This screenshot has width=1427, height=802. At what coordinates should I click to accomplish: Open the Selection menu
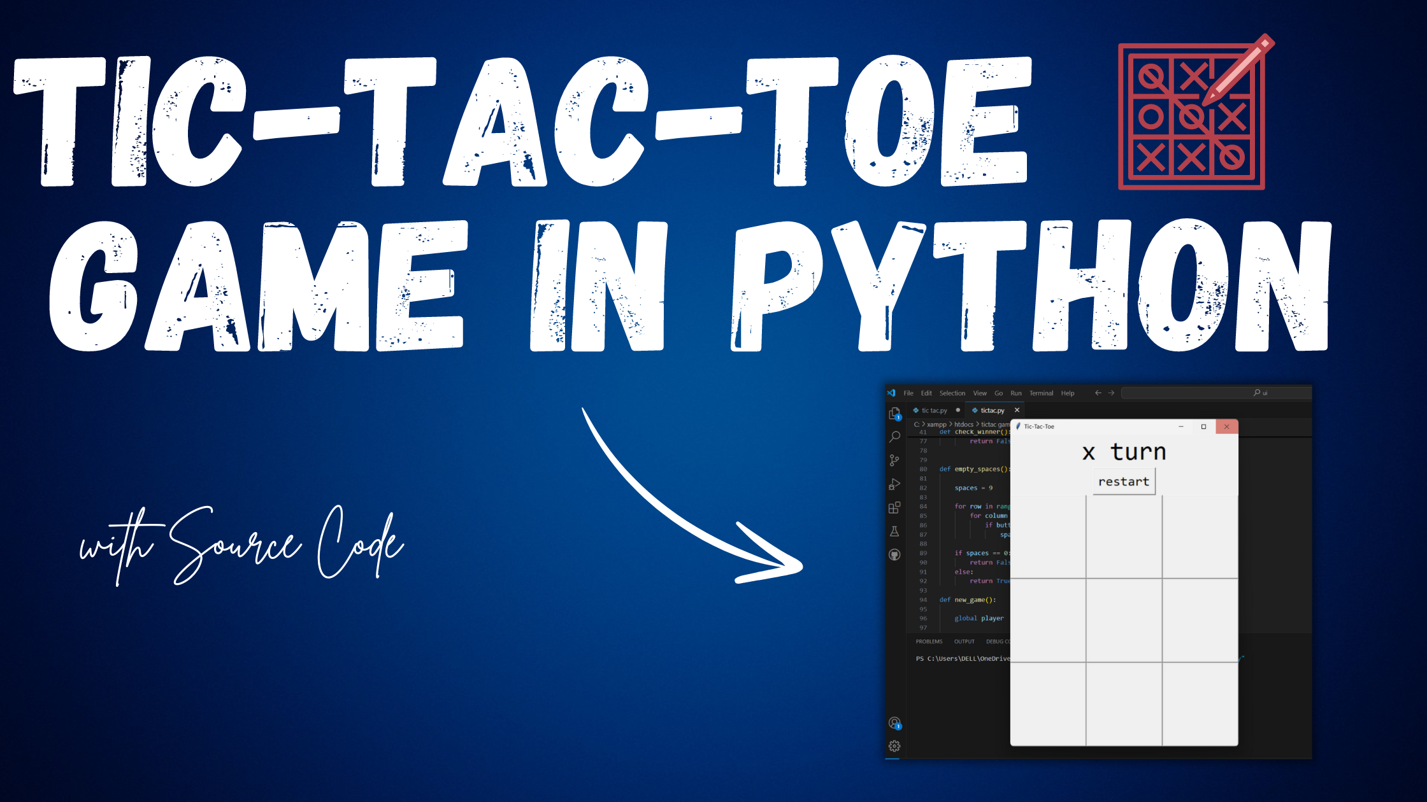pyautogui.click(x=952, y=393)
